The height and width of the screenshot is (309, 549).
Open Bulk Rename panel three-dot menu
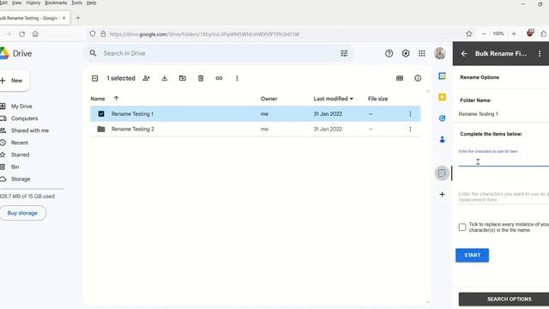[x=540, y=53]
